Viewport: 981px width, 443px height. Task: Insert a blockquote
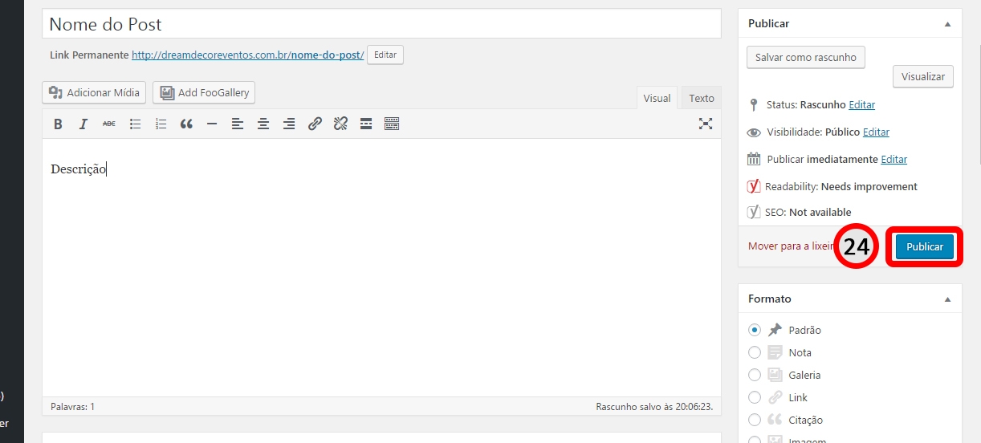tap(186, 124)
